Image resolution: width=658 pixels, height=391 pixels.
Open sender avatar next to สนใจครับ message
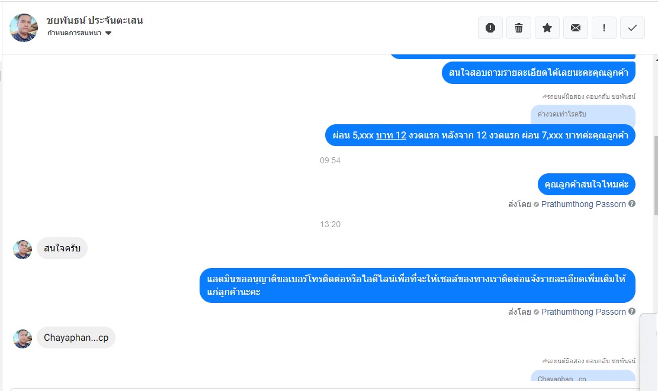pyautogui.click(x=23, y=250)
